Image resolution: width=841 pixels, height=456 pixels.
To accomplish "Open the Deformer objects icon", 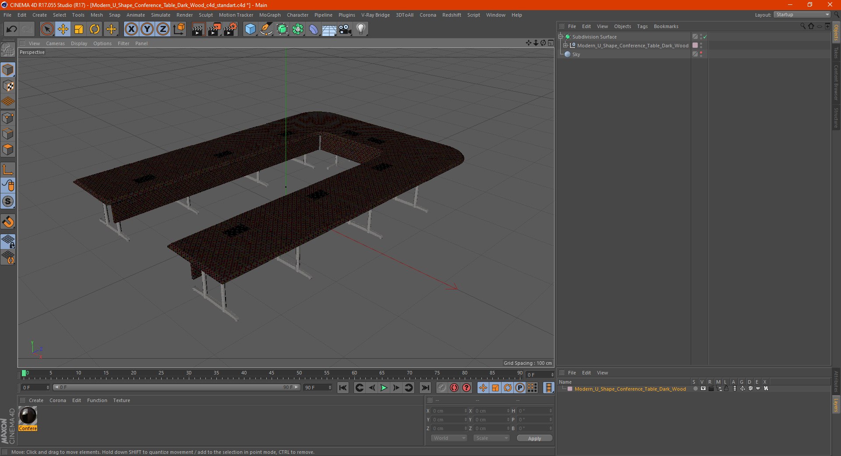I will 314,29.
